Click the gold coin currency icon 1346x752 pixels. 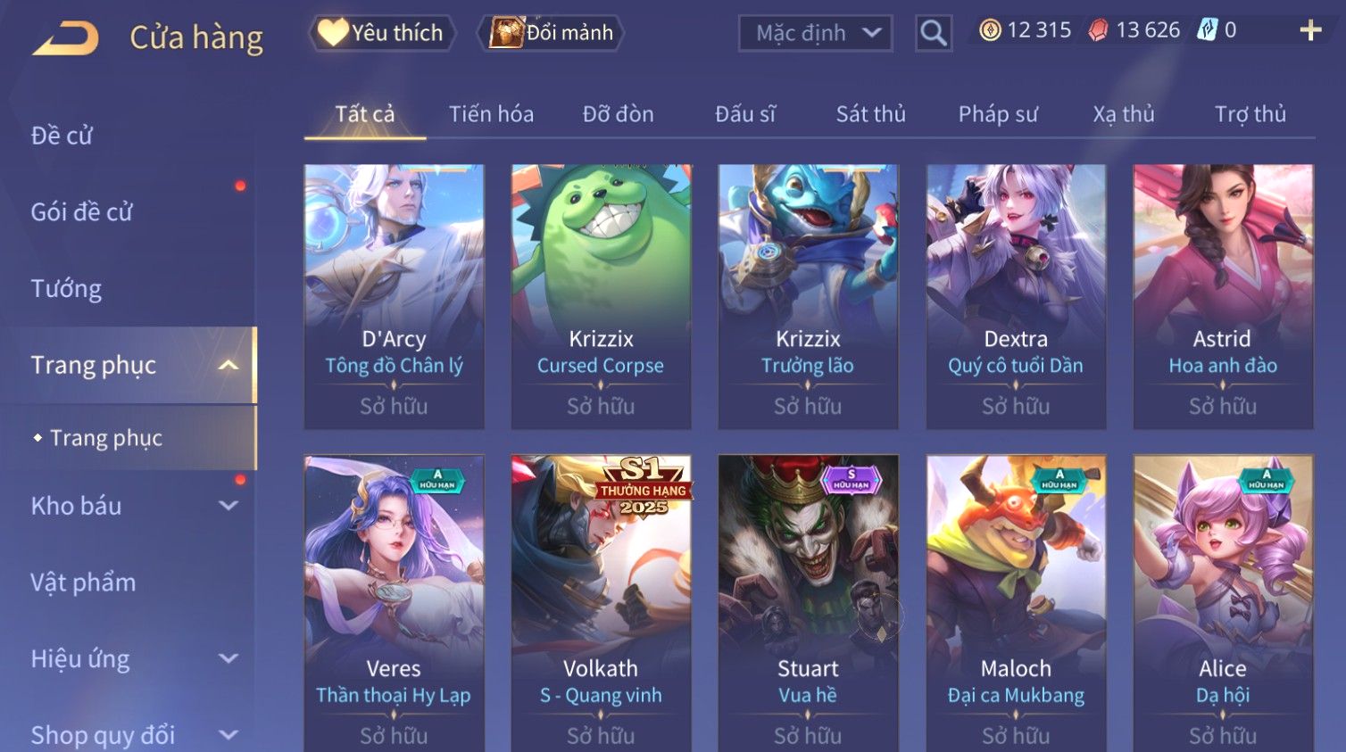(990, 30)
